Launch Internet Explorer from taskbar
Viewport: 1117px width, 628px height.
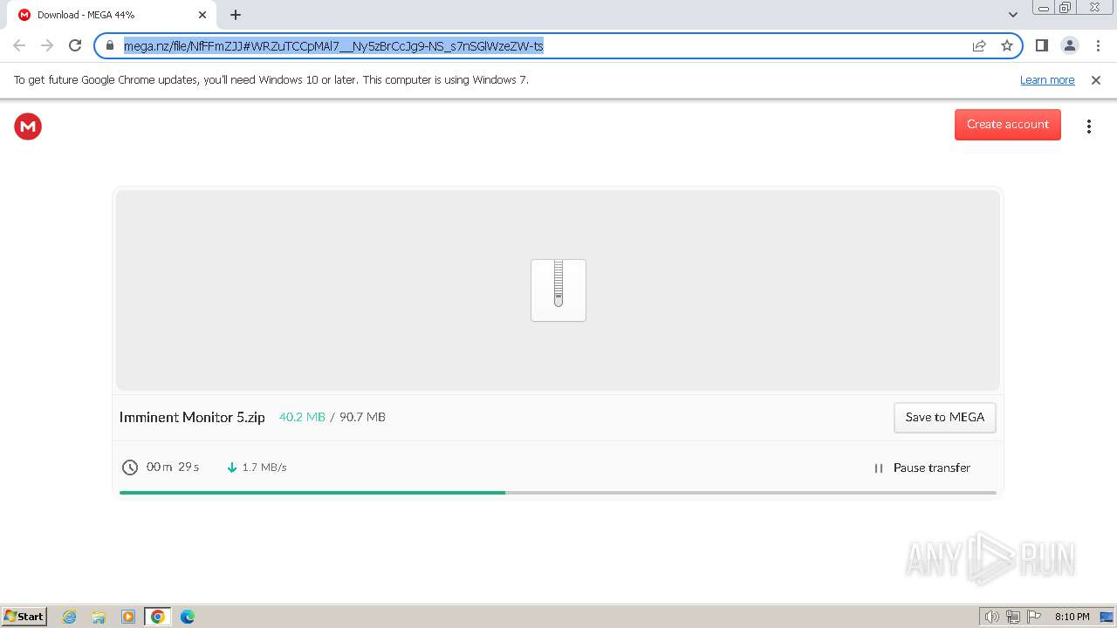click(70, 617)
